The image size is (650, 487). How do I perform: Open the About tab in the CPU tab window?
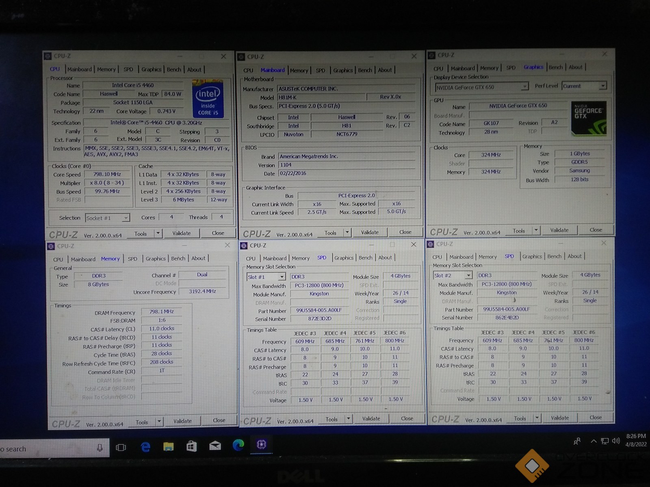(194, 69)
